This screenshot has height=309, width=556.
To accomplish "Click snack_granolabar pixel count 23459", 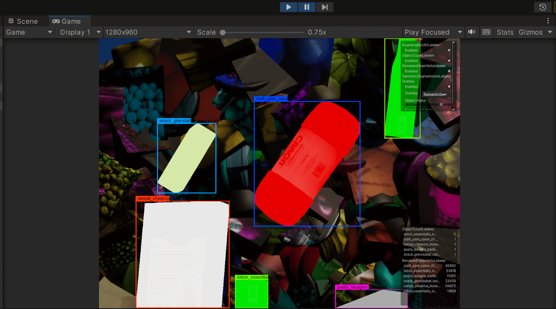I will click(x=451, y=281).
